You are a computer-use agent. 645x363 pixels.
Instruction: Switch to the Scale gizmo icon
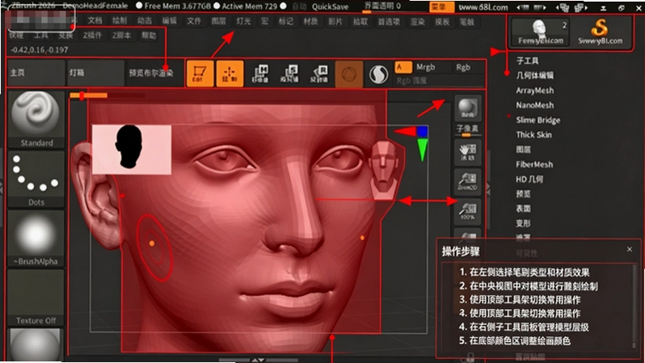pyautogui.click(x=289, y=73)
